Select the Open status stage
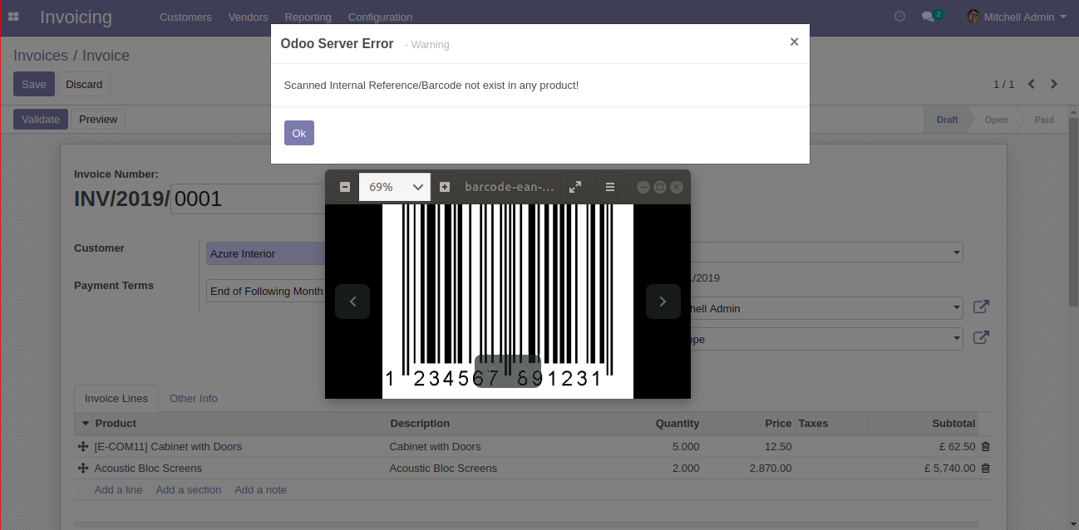 (996, 120)
